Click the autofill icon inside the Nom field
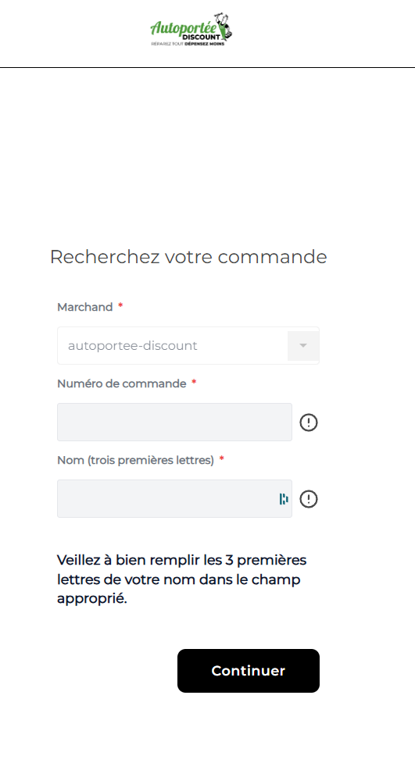 [x=284, y=499]
